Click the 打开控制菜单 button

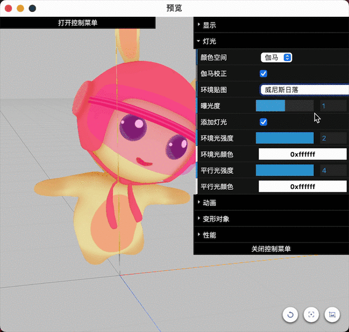tap(78, 23)
